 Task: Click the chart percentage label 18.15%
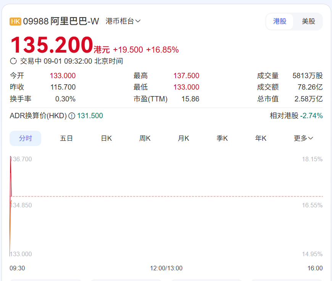[312, 159]
